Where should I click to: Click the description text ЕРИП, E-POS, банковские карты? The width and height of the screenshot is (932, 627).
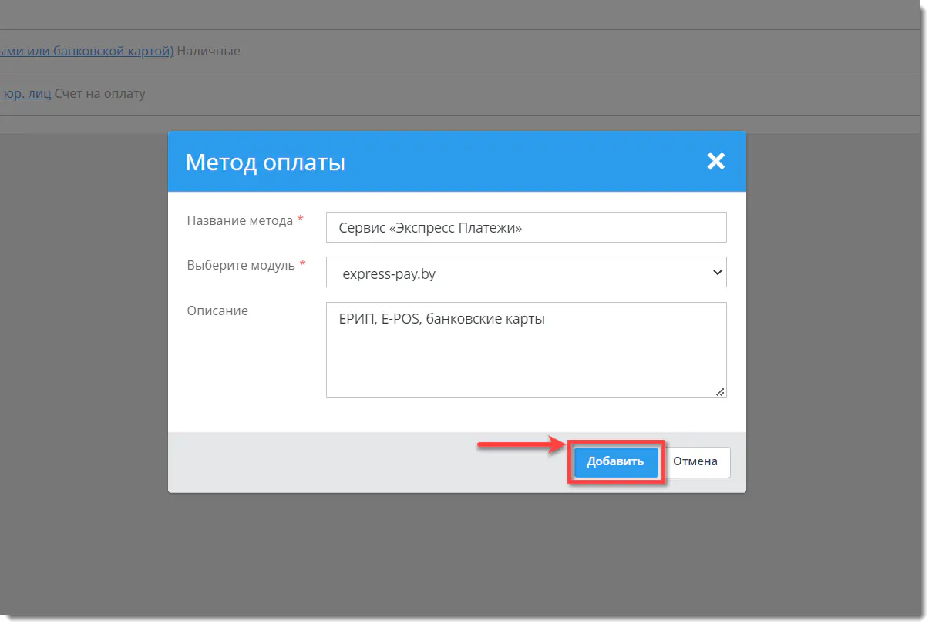click(440, 318)
